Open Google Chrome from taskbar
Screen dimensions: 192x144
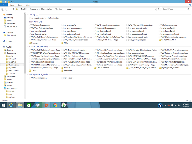click(55, 105)
